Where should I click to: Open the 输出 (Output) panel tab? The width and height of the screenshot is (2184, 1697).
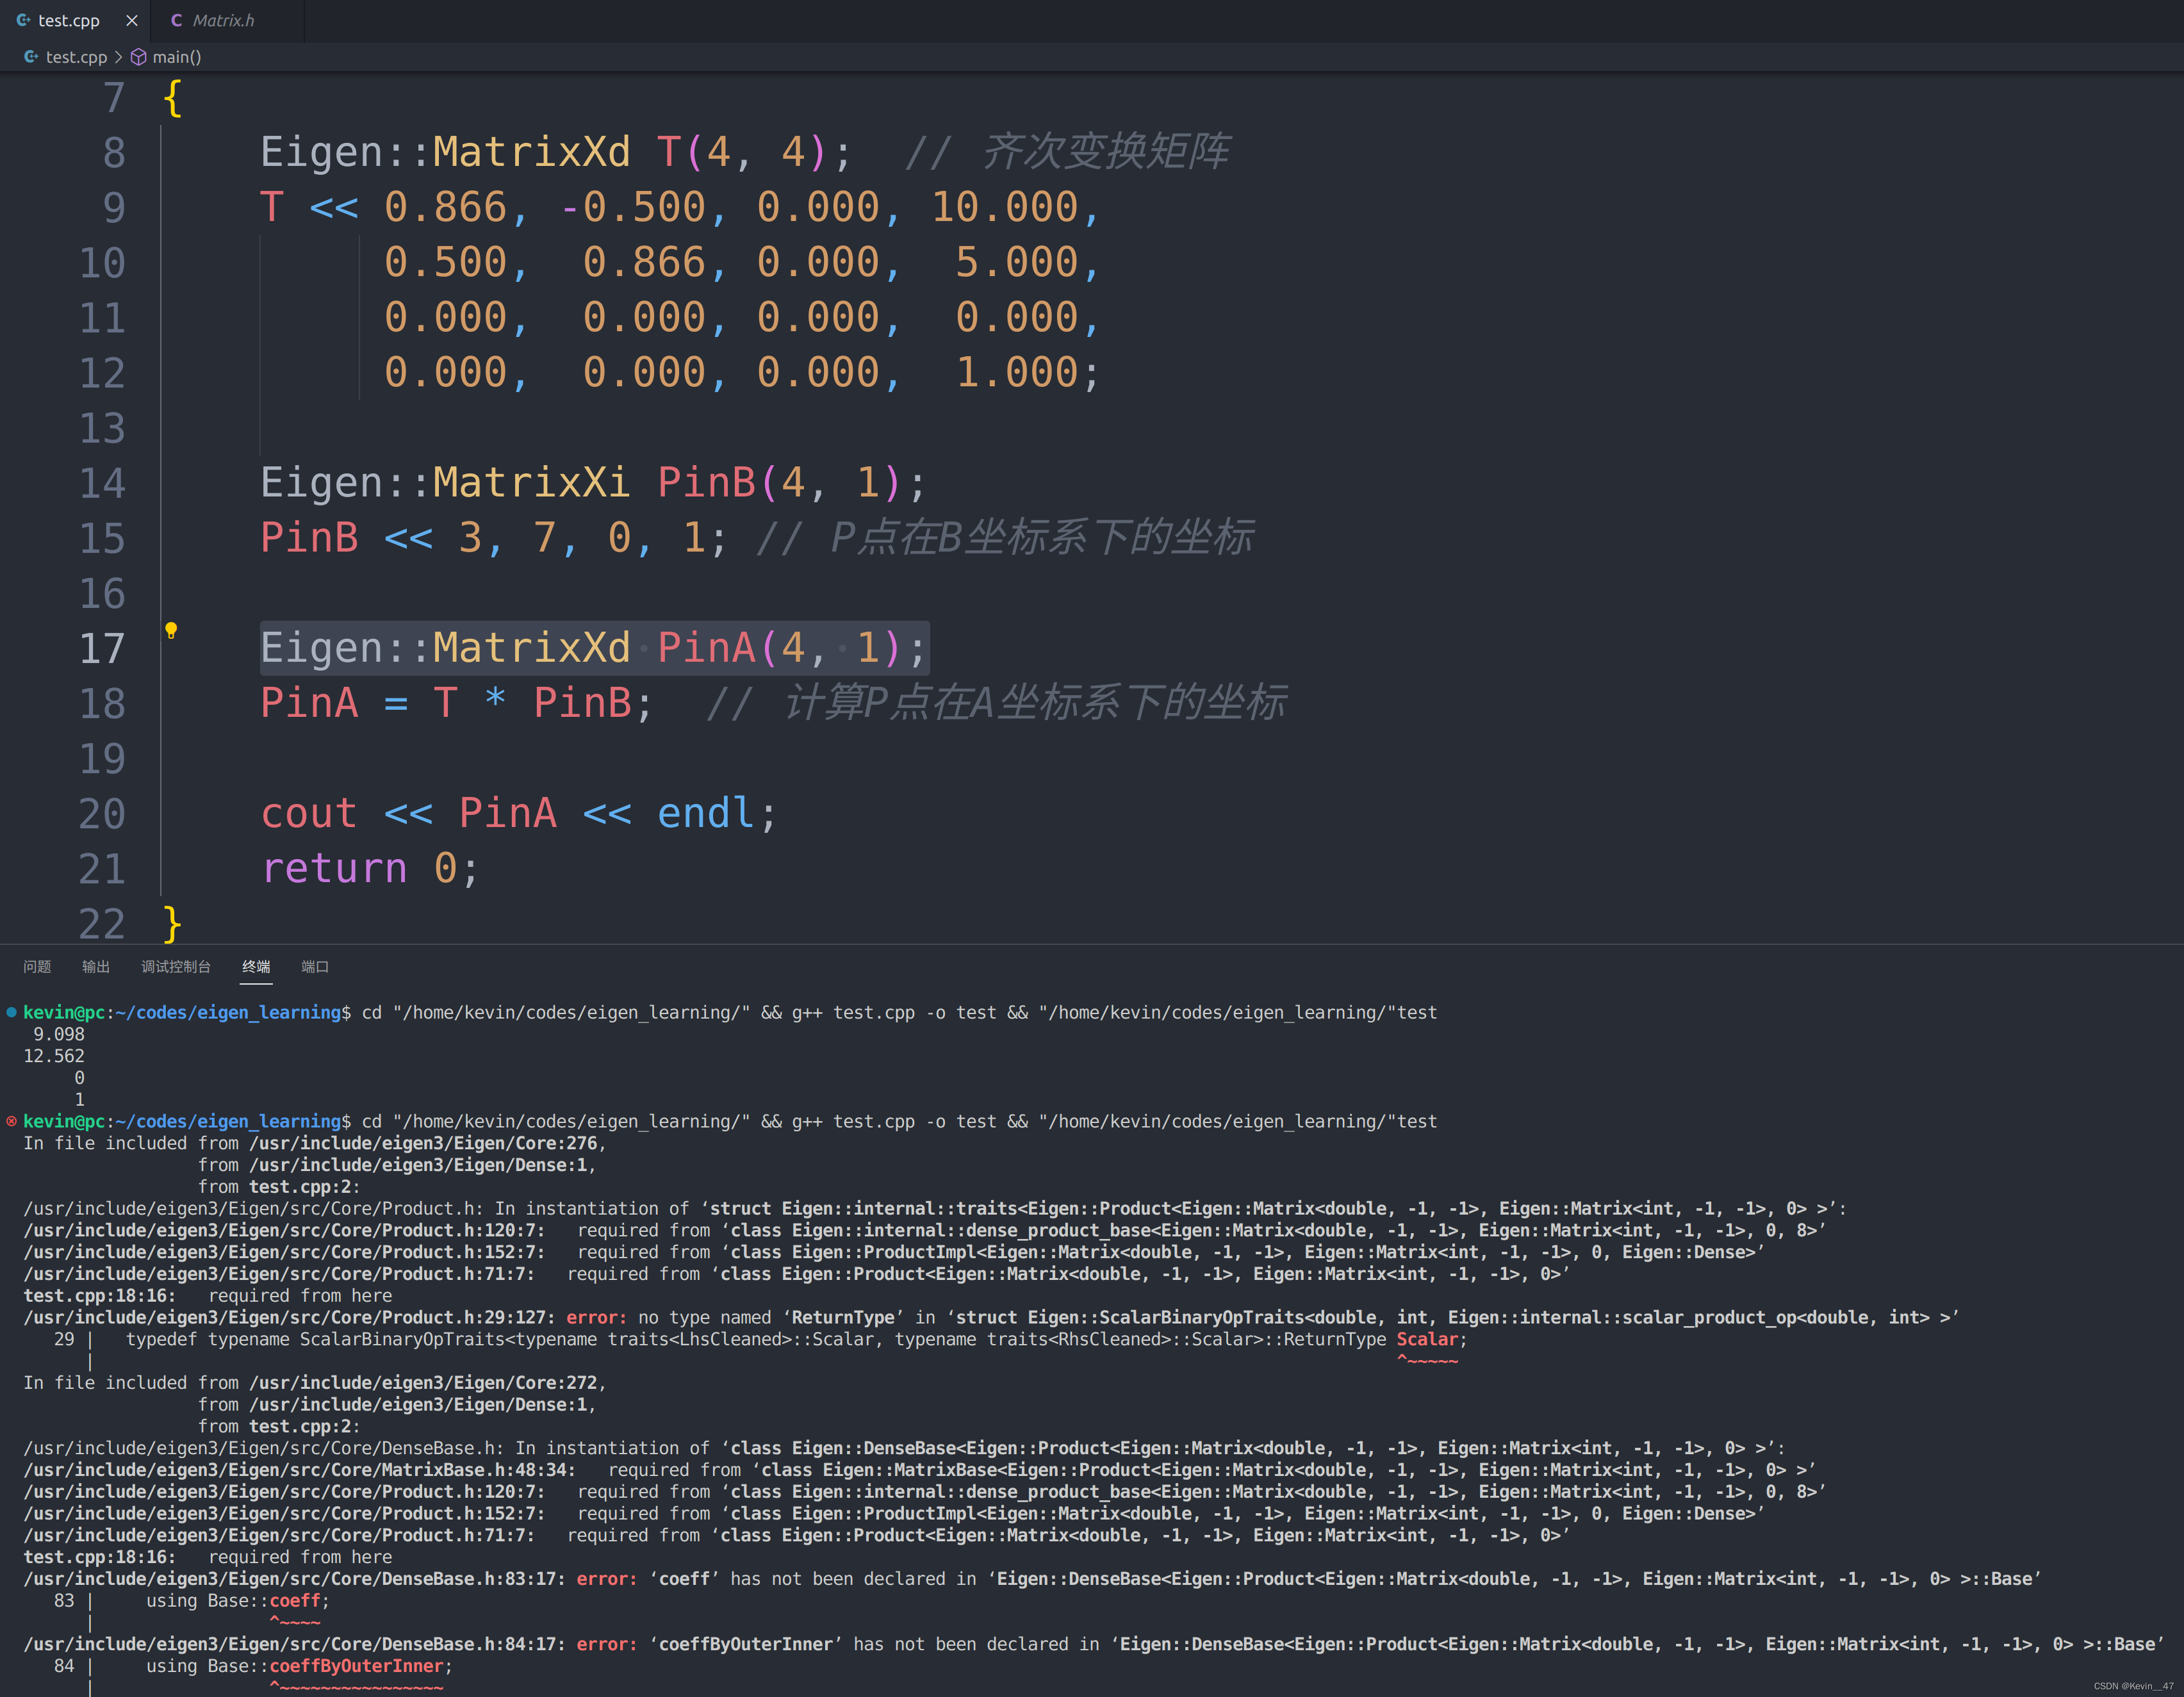96,966
